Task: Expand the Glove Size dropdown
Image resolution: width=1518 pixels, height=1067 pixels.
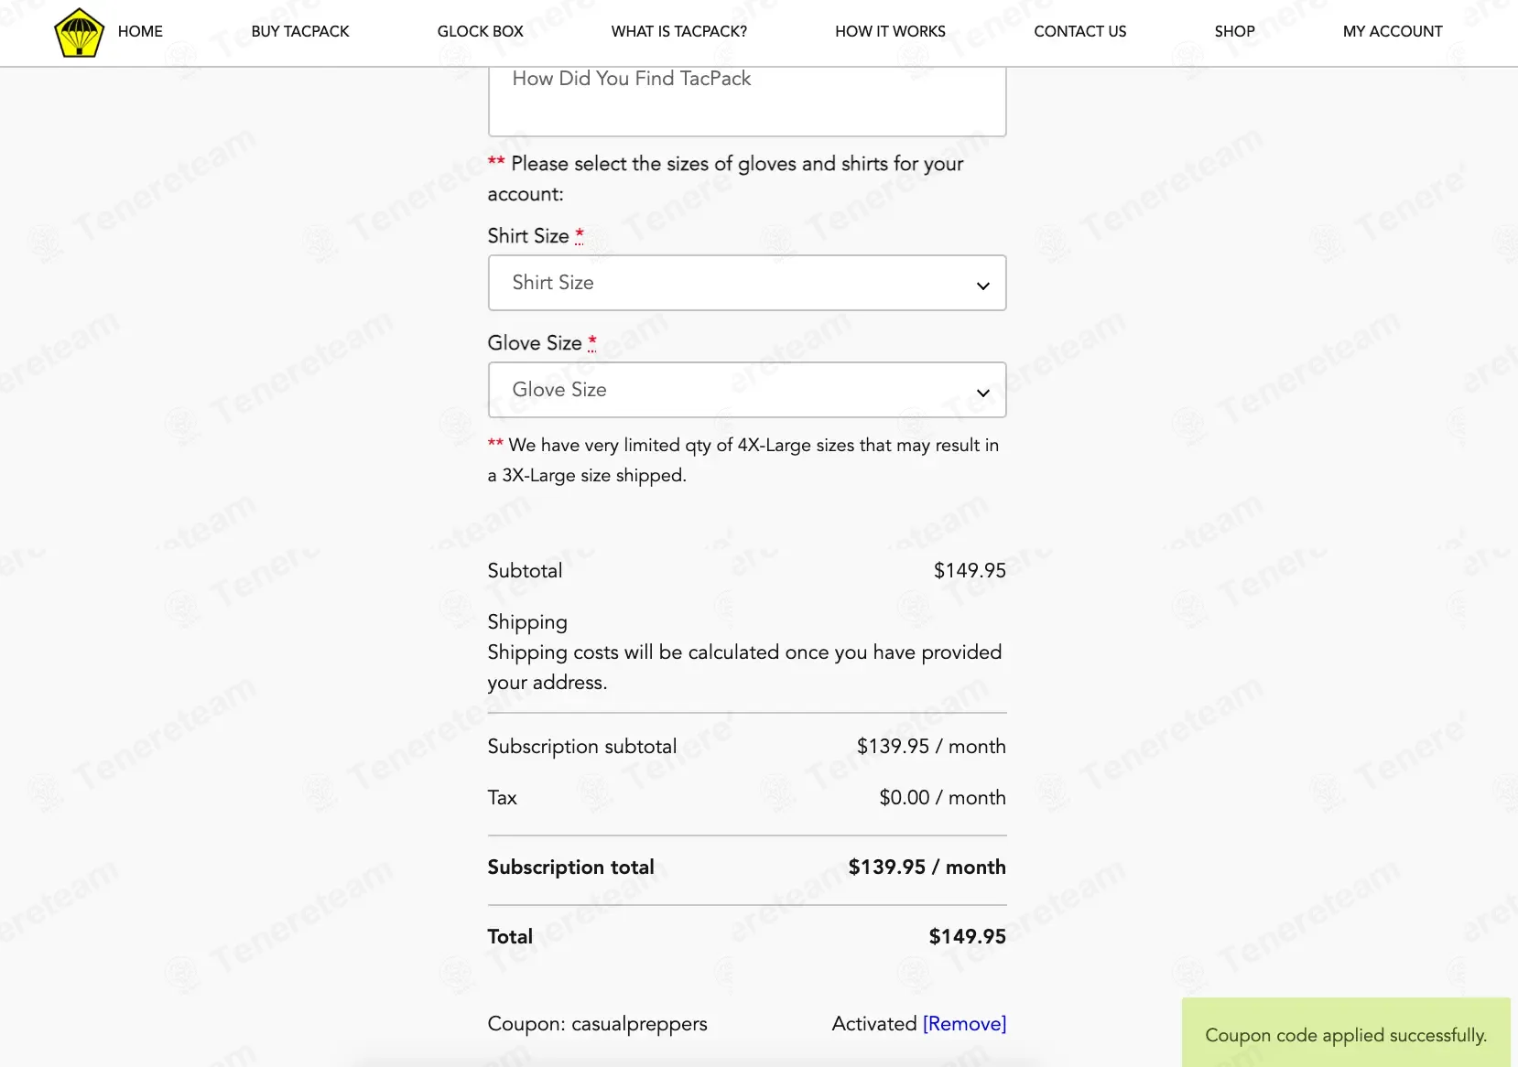Action: (747, 390)
